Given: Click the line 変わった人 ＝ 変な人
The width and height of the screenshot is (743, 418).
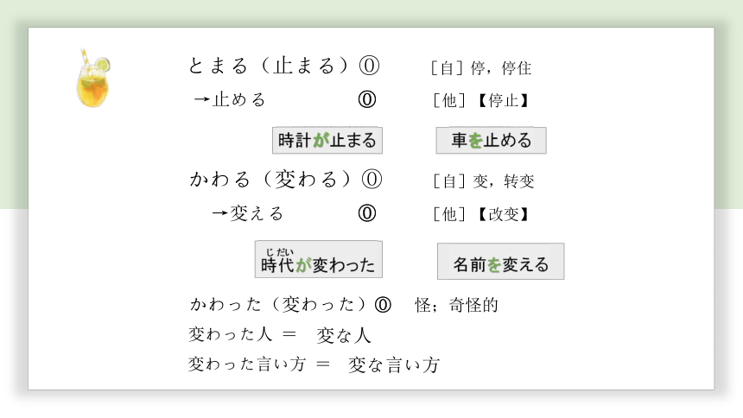Looking at the screenshot, I should coord(279,335).
